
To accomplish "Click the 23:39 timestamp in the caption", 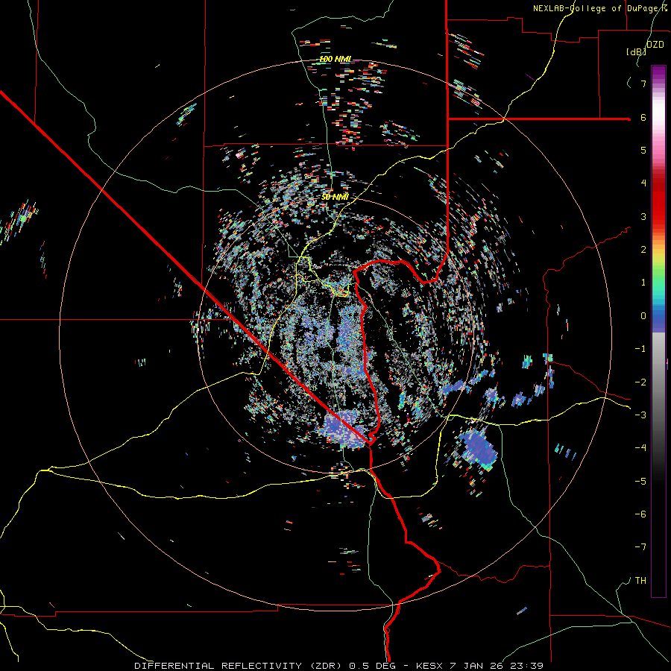I will pos(529,666).
